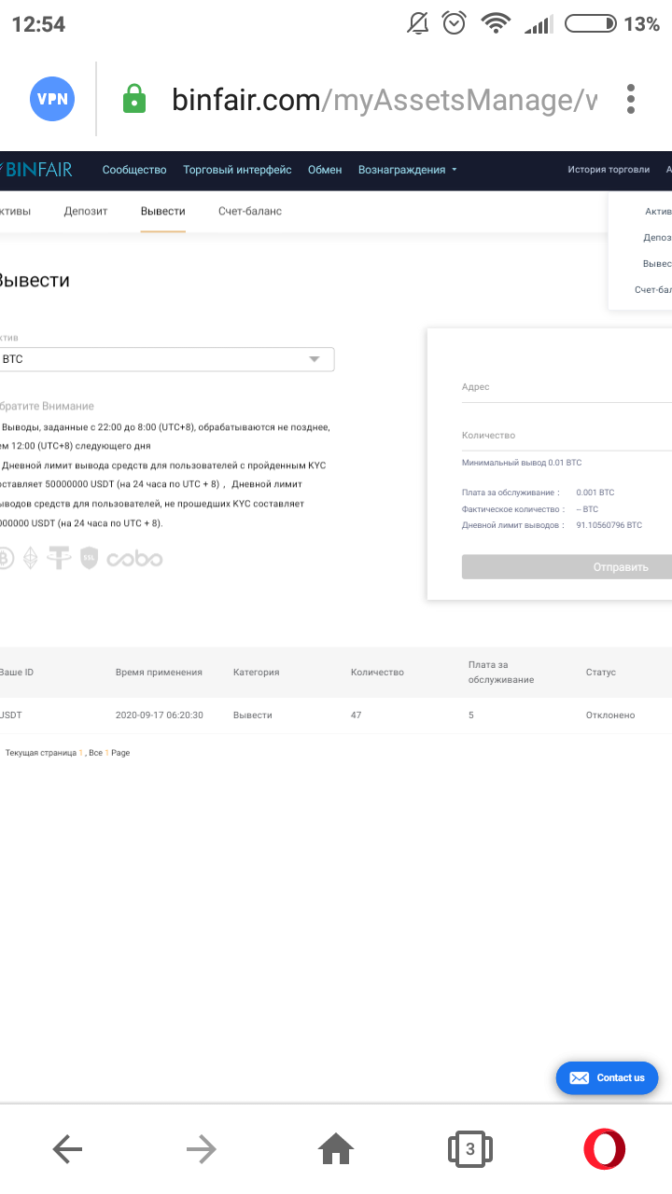The height and width of the screenshot is (1194, 672).
Task: Go back with the browser back arrow
Action: pos(67,1149)
